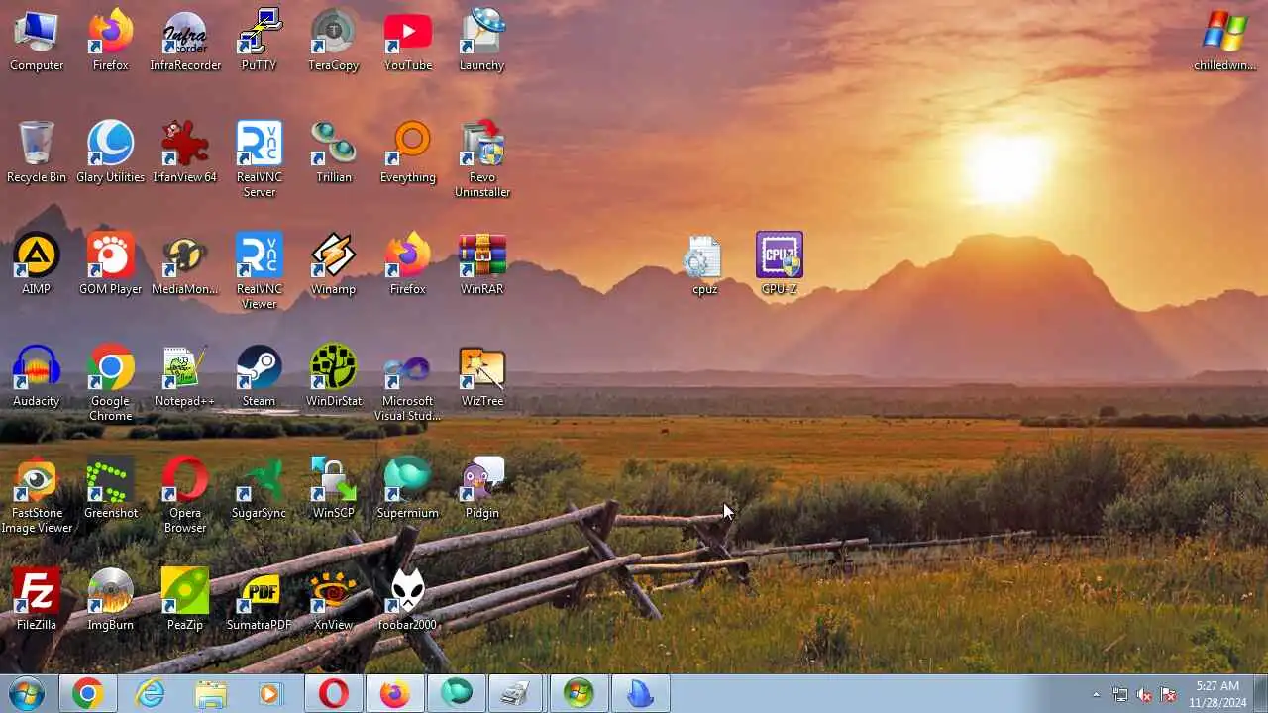Launch the Everything search shortcut
The height and width of the screenshot is (713, 1268).
click(x=408, y=153)
